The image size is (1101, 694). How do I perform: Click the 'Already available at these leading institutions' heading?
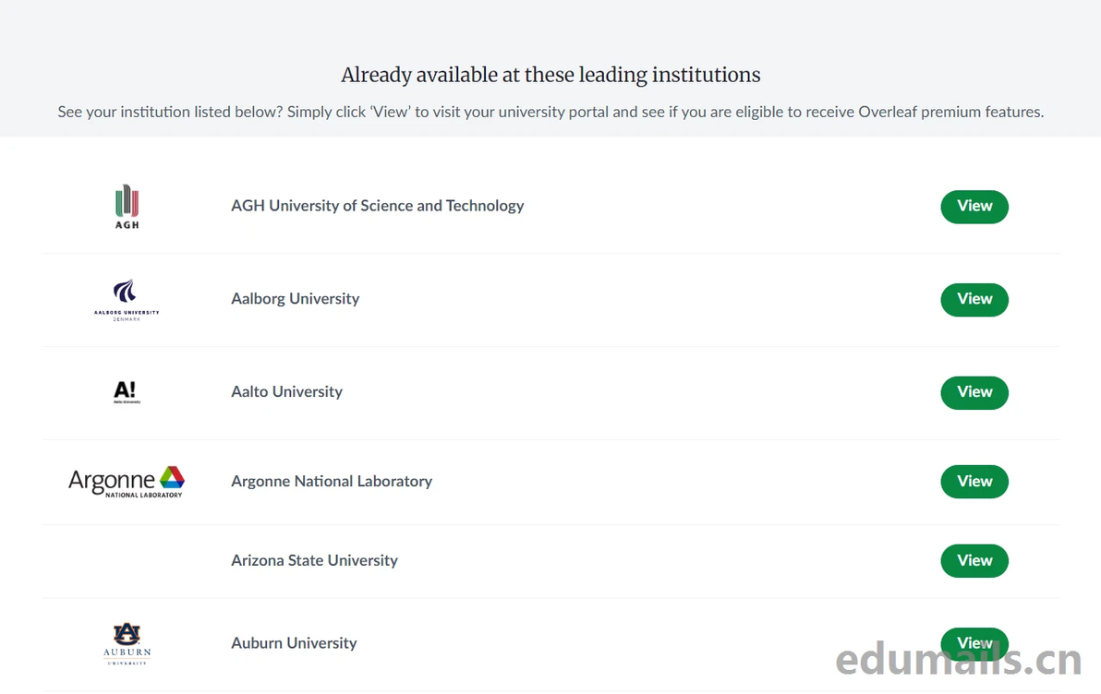point(550,75)
